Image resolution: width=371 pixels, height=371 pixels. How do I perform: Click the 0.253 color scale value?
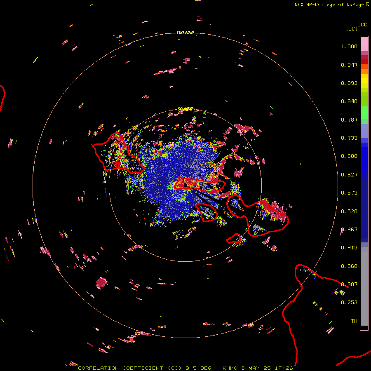349,303
